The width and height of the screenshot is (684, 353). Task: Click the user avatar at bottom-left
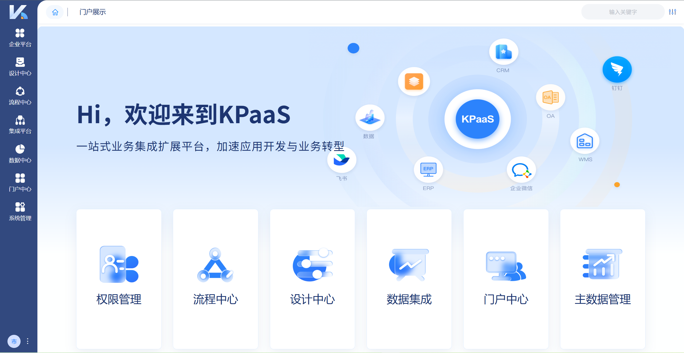(14, 341)
